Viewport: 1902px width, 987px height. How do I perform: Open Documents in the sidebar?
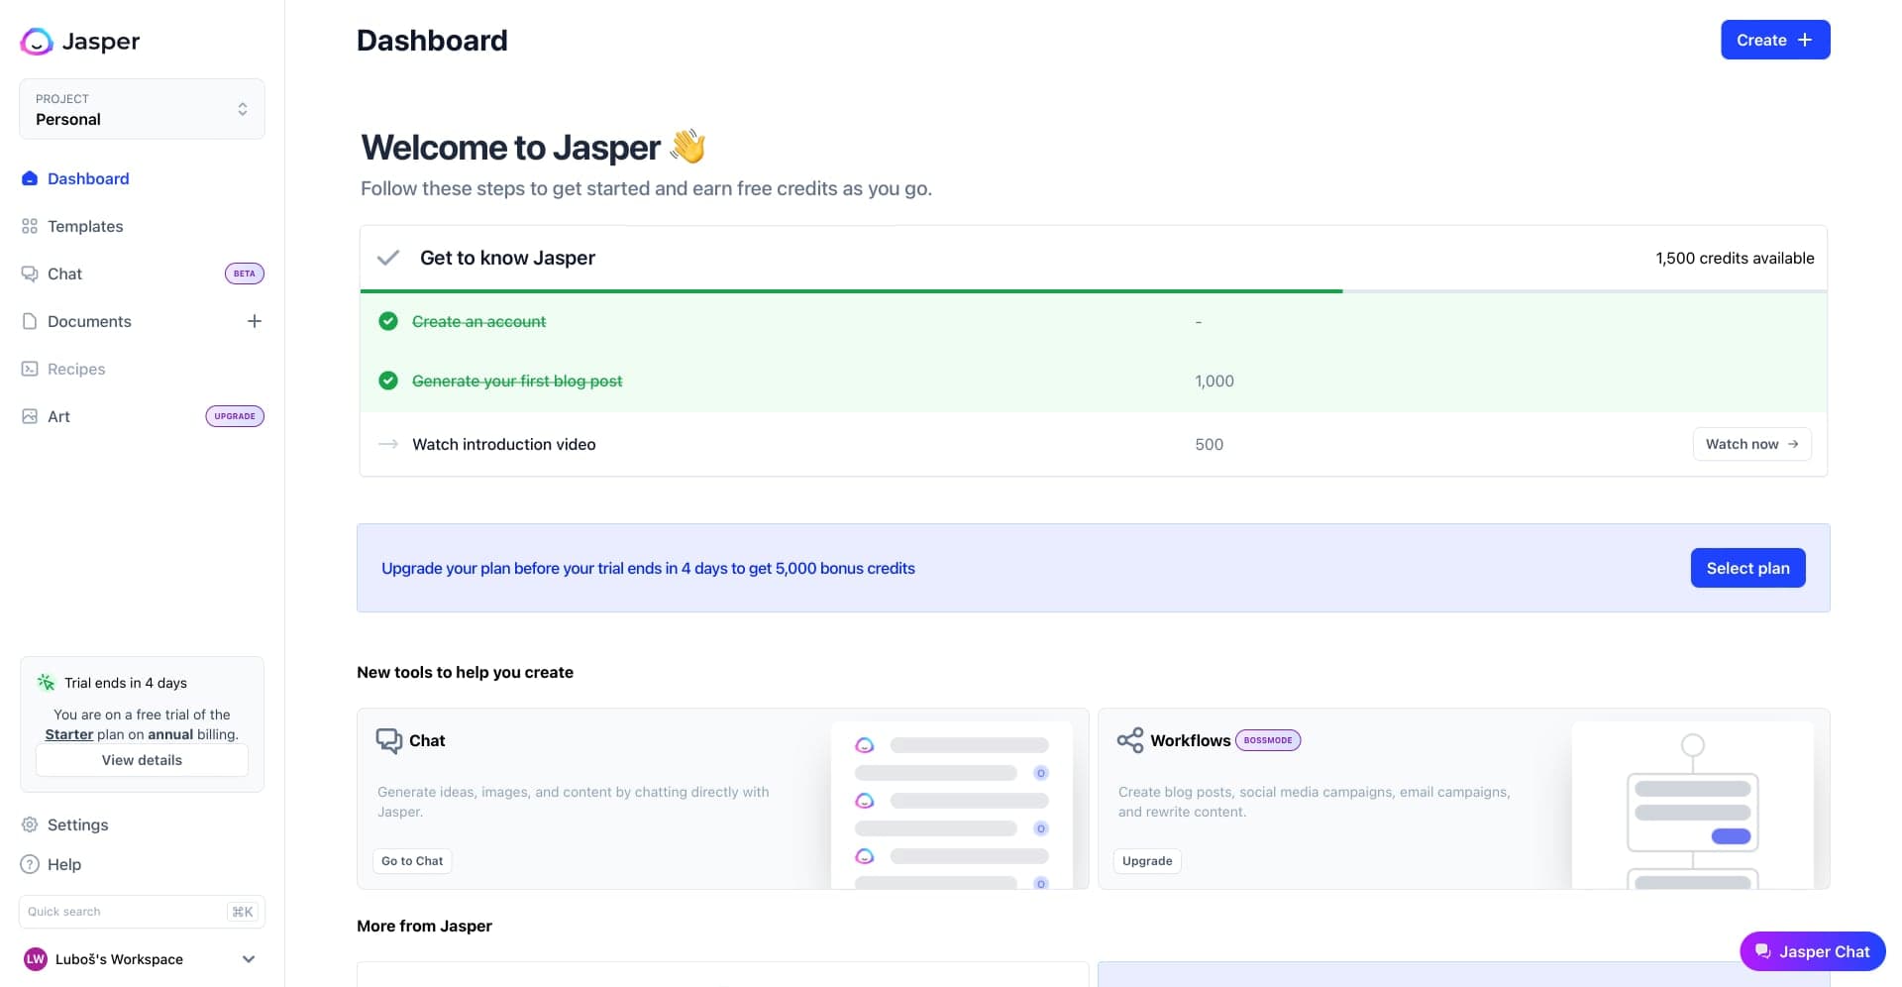pyautogui.click(x=89, y=321)
